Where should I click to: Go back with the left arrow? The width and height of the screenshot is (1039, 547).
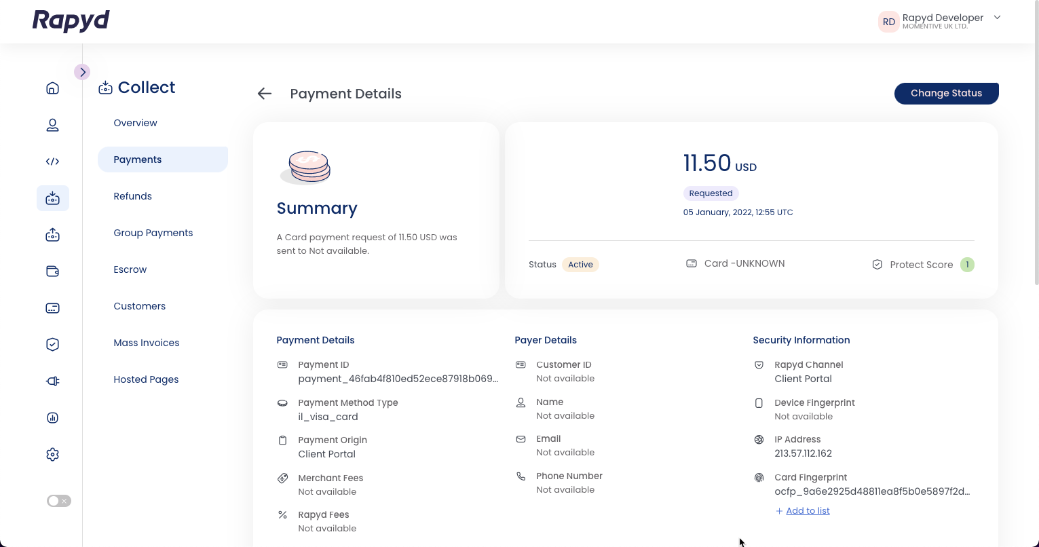pos(265,94)
